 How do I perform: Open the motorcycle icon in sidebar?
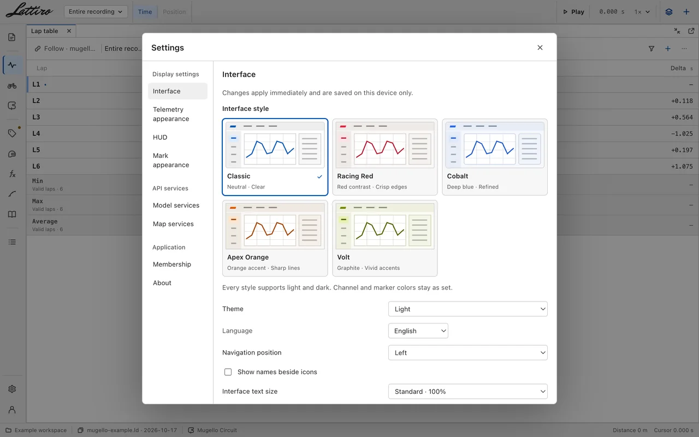pyautogui.click(x=12, y=86)
